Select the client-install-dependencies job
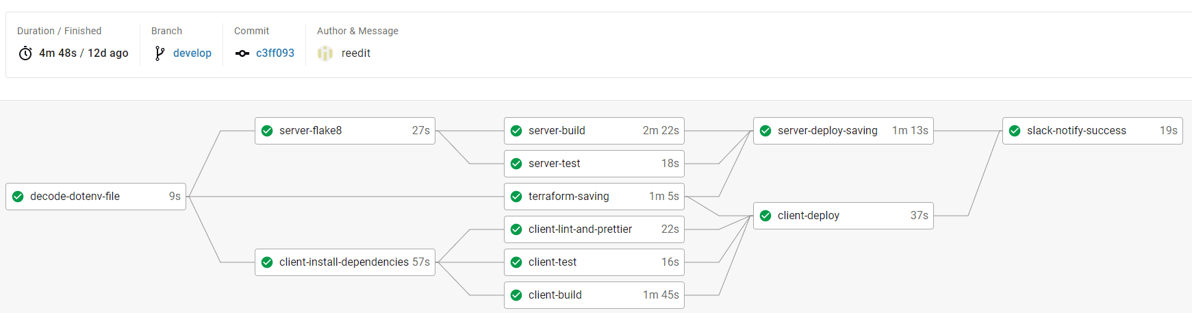Viewport: 1192px width, 313px height. click(x=344, y=262)
